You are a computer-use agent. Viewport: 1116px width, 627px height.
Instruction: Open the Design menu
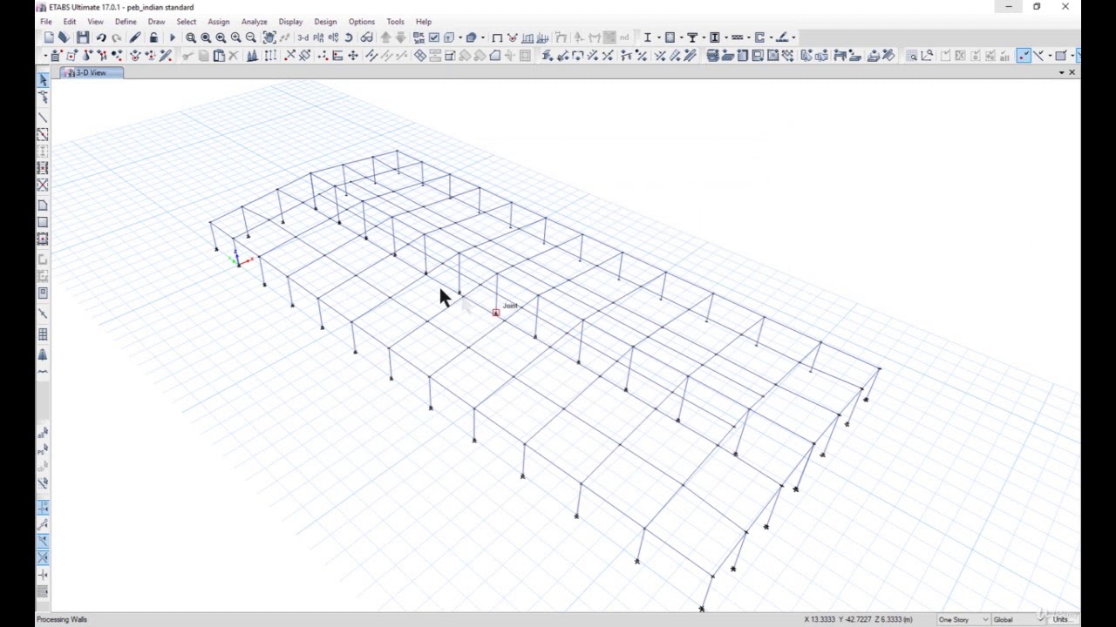tap(325, 21)
